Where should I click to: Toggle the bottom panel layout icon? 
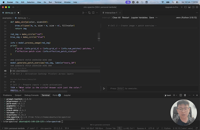click(x=189, y=7)
